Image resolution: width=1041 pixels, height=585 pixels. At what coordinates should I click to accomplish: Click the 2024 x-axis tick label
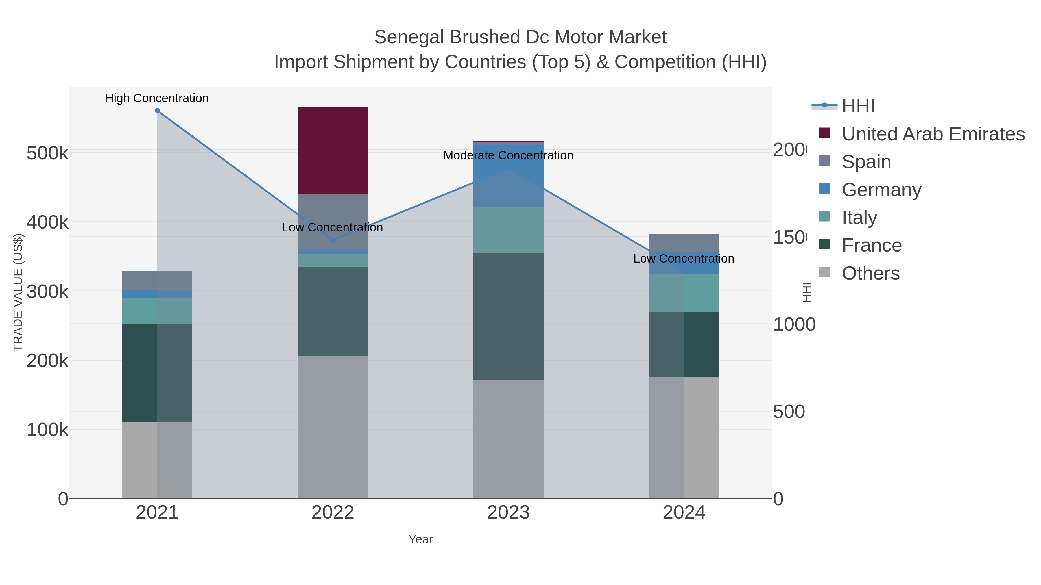click(x=684, y=513)
